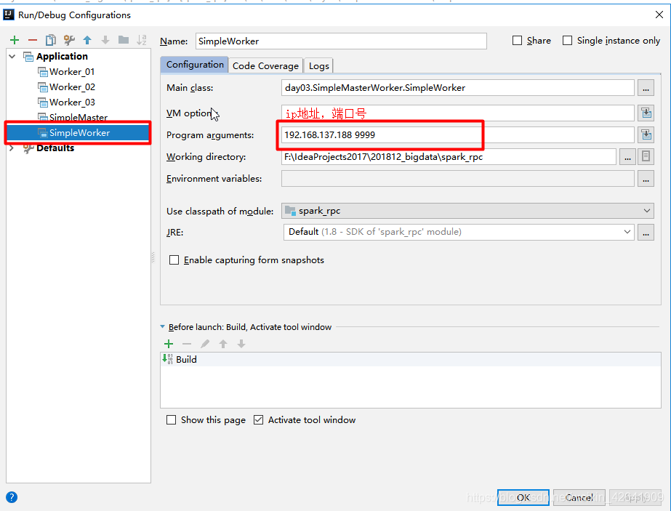Sort configurations alphabetically
This screenshot has width=671, height=511.
142,40
